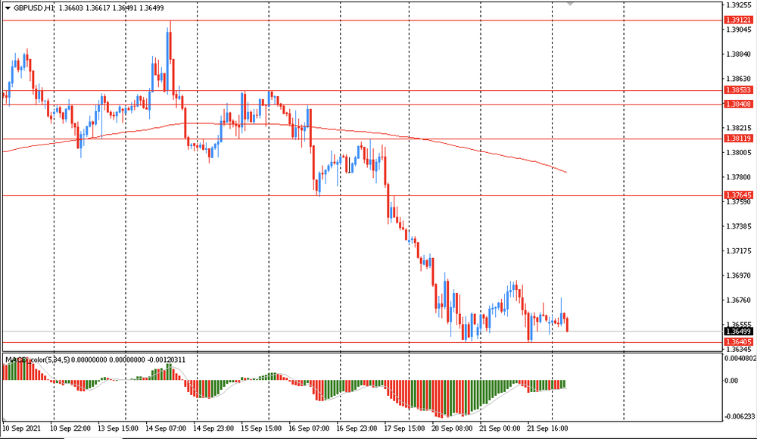Click the MACD_color(5,34,5) indicator label
This screenshot has height=439, width=757.
[x=38, y=360]
